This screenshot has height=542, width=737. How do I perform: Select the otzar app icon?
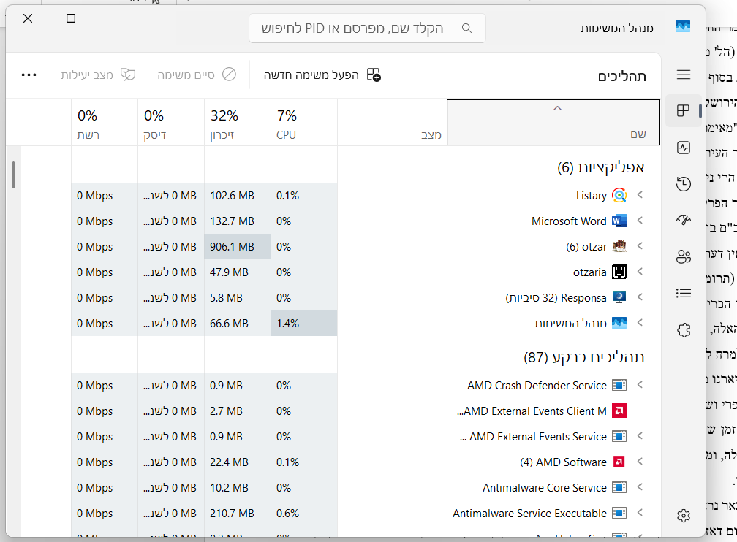click(x=619, y=246)
